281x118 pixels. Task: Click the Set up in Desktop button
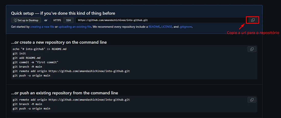tap(26, 20)
